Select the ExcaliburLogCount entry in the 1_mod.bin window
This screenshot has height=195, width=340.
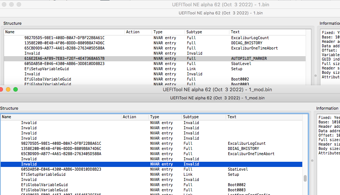coord(152,144)
